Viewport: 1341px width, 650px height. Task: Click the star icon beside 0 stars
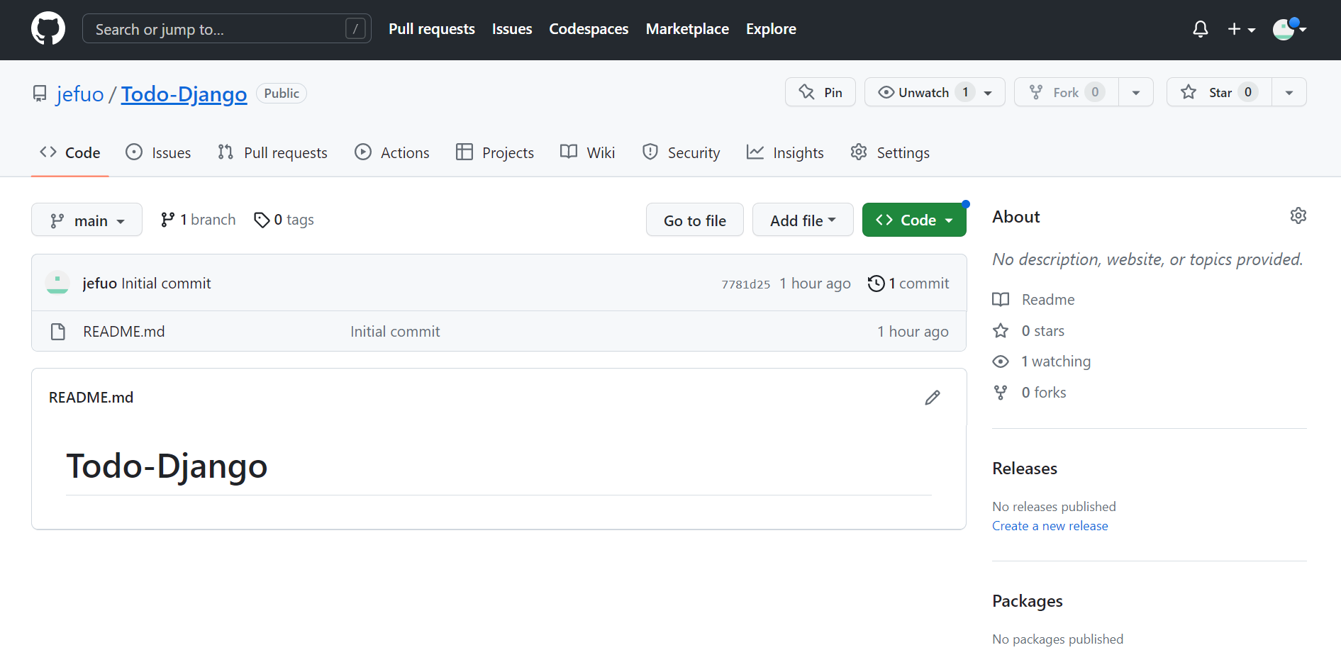pos(1001,331)
